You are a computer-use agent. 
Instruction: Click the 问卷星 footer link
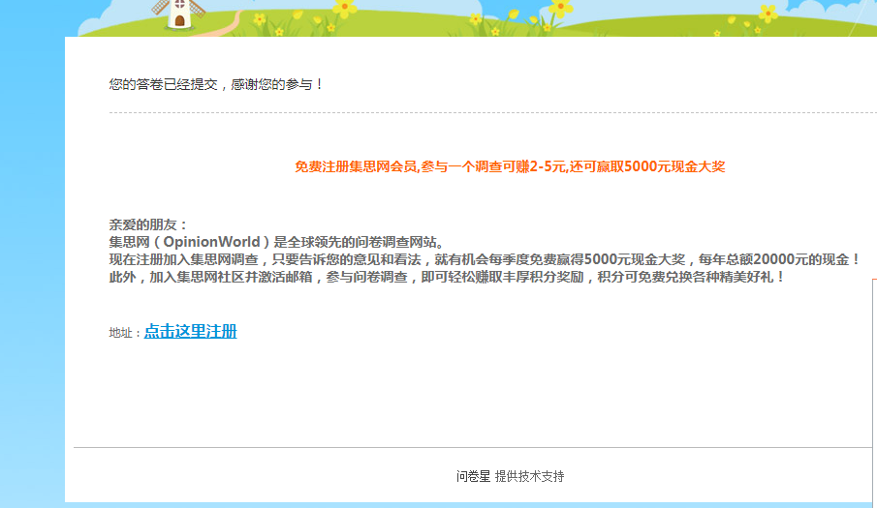(473, 476)
